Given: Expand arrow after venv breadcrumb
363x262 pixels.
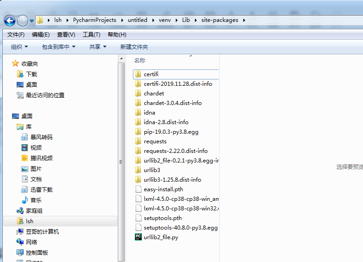Looking at the screenshot, I should (176, 21).
